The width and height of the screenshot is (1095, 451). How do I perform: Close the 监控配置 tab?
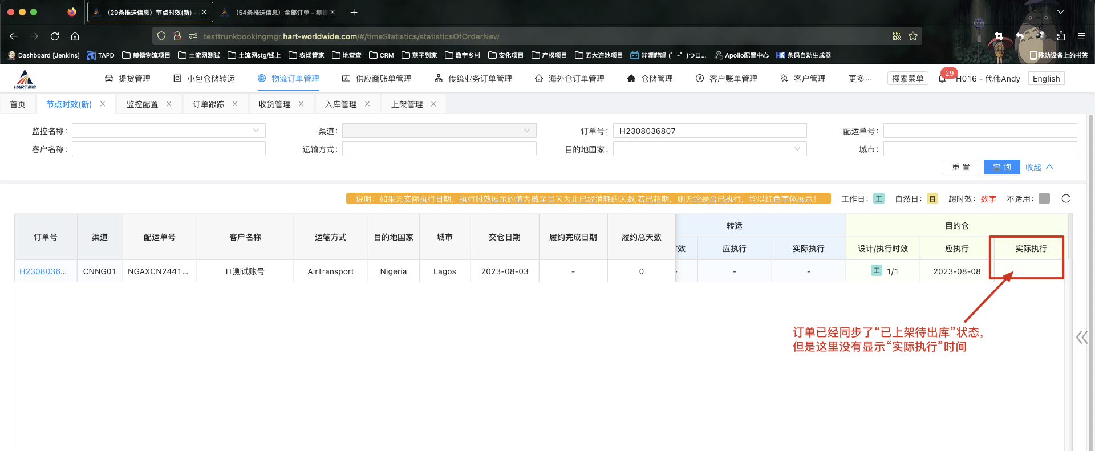pyautogui.click(x=169, y=104)
